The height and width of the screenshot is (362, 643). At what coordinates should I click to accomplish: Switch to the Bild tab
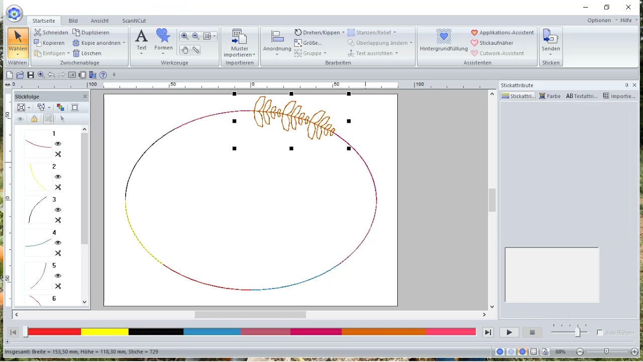pos(73,21)
